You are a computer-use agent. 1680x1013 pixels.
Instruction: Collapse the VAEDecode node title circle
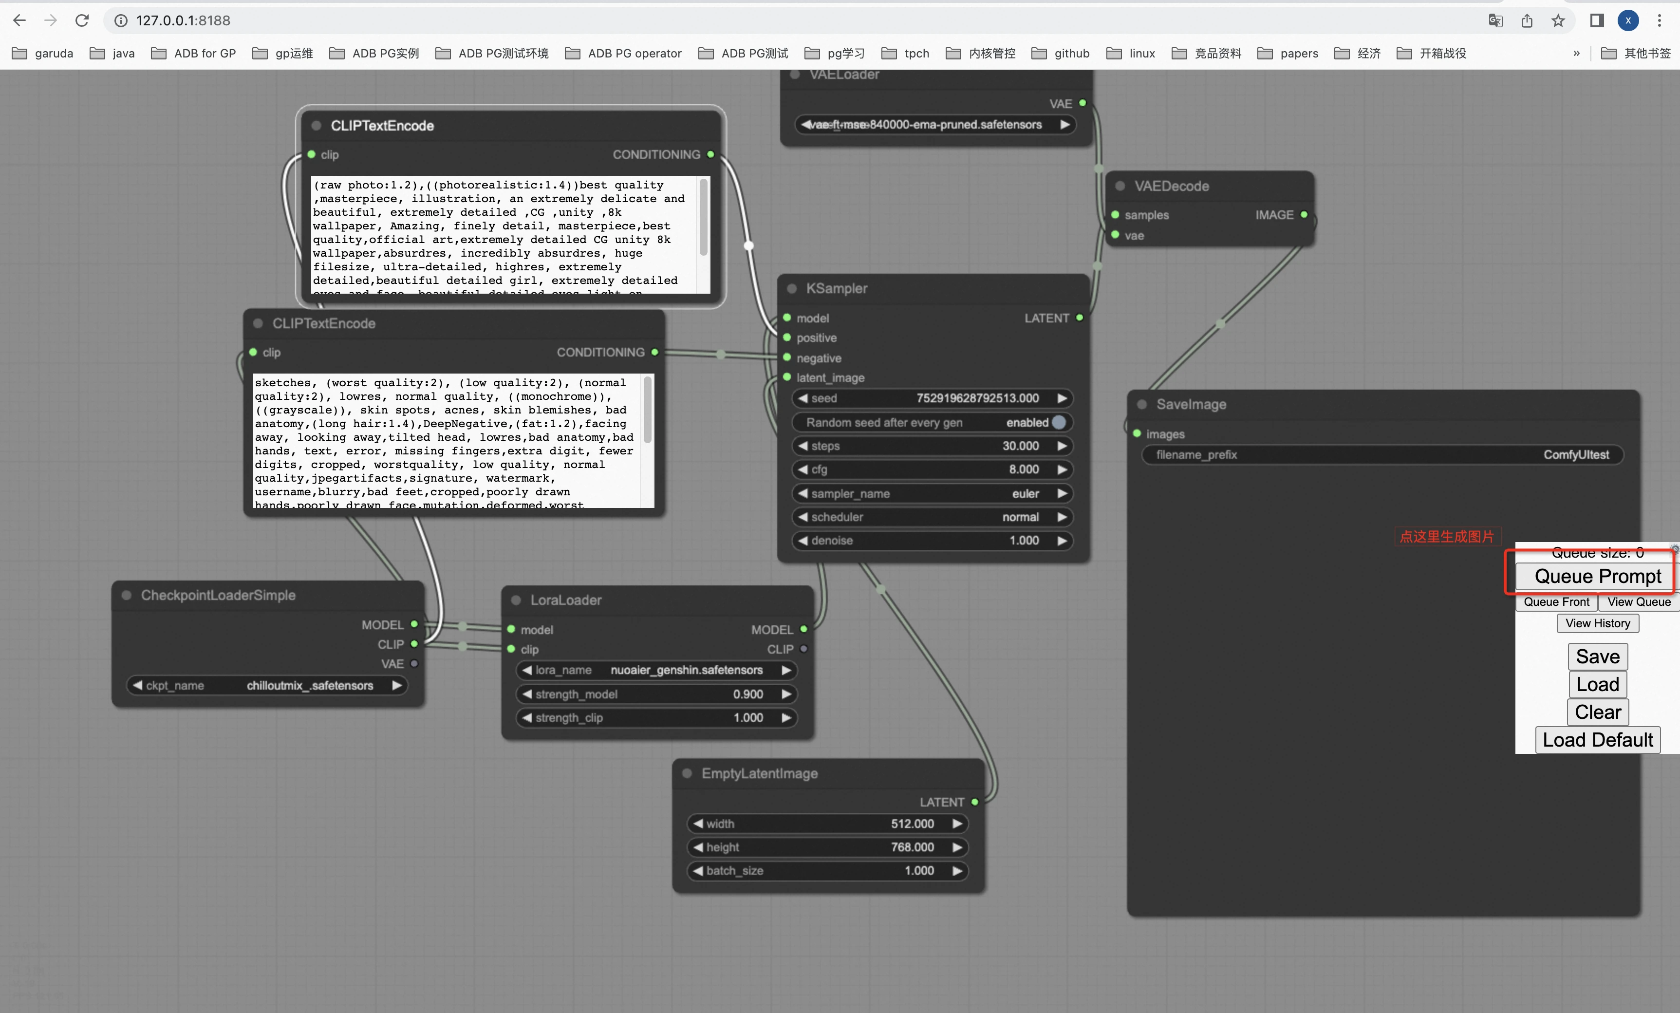coord(1120,186)
